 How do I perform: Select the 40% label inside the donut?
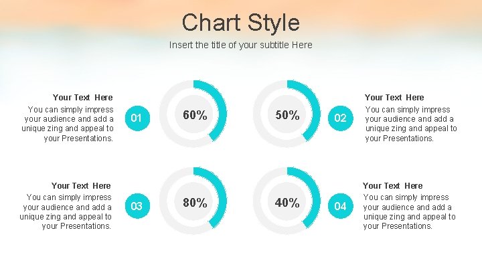(x=288, y=203)
